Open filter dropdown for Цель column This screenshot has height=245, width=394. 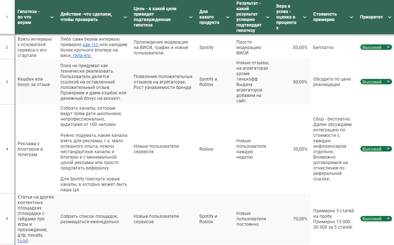coord(191,17)
